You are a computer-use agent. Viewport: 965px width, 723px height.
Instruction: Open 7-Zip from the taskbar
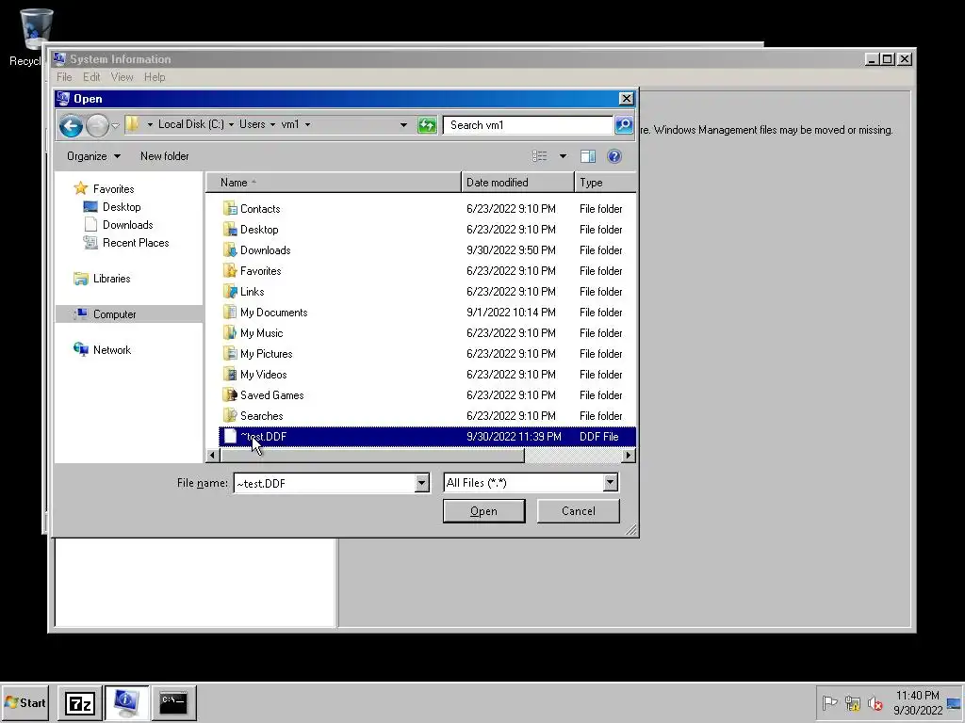coord(80,702)
